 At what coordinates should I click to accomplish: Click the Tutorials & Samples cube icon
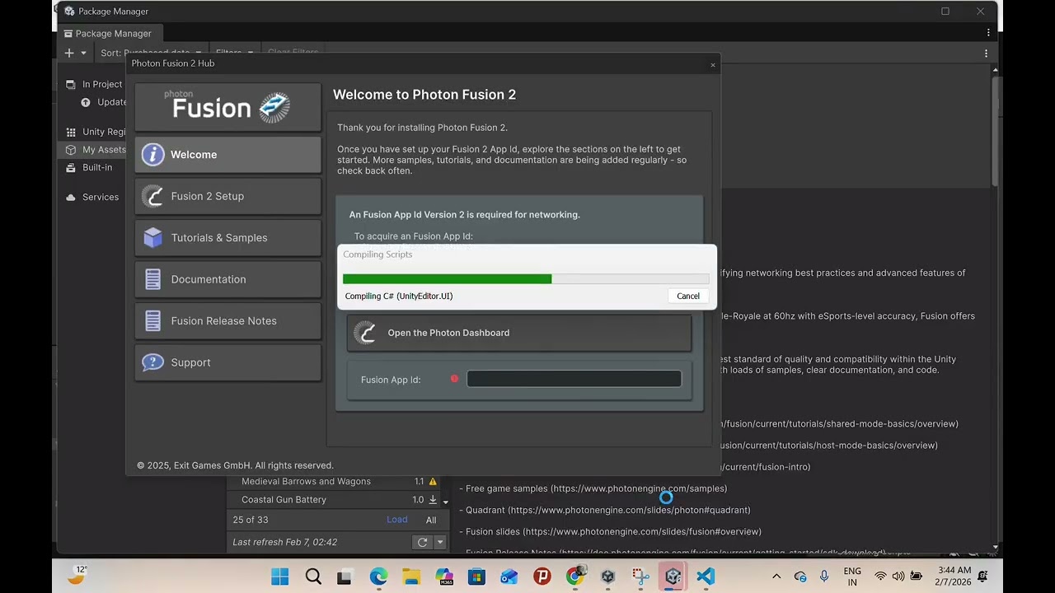pos(152,238)
